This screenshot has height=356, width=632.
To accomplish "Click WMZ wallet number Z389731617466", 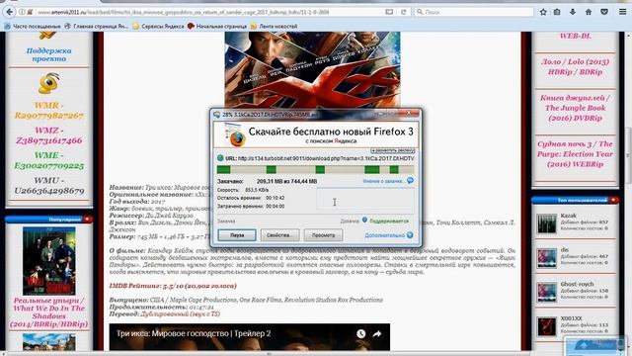I will coord(49,140).
